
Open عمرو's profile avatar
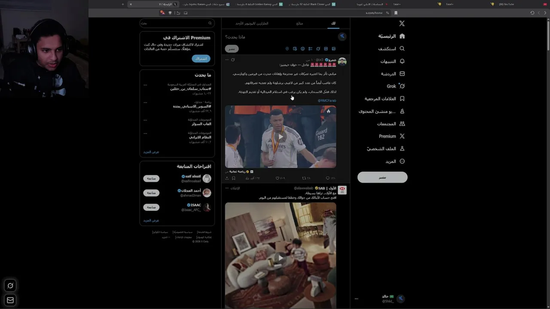pos(342,62)
